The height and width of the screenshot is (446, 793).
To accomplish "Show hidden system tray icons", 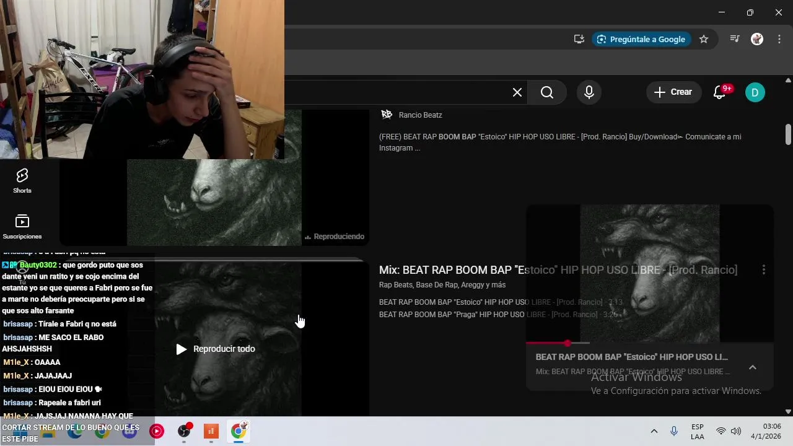I will [x=654, y=431].
